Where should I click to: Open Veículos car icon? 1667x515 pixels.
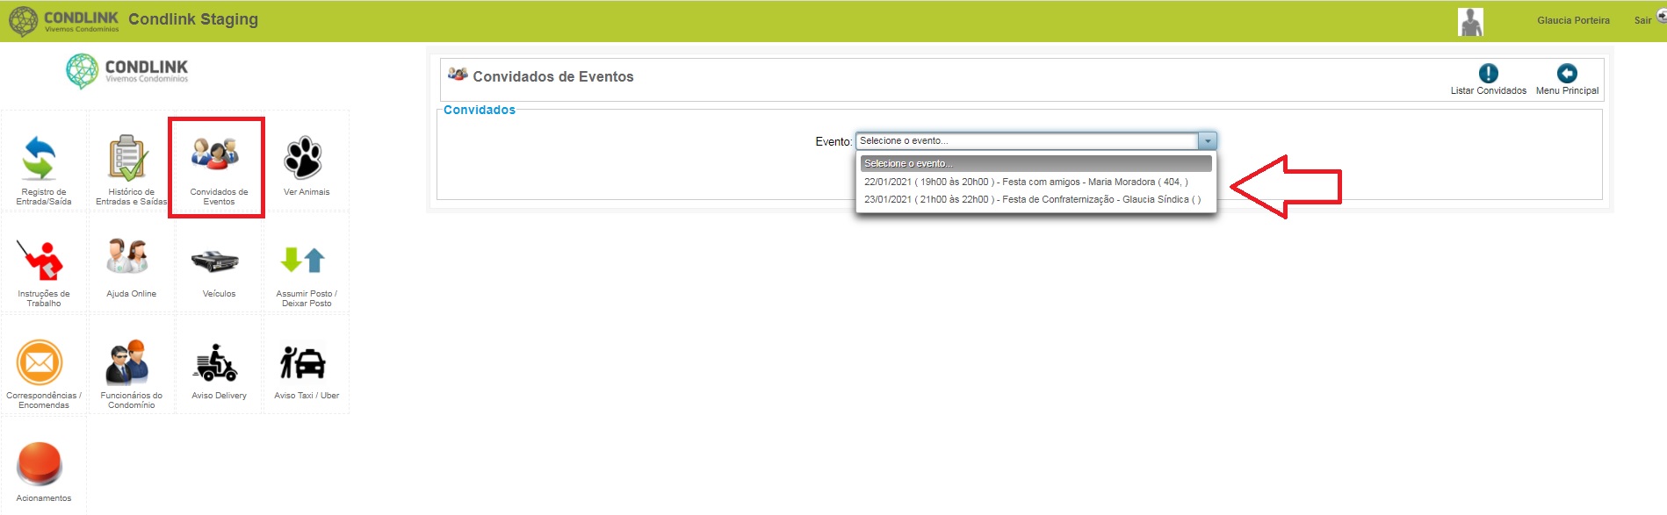tap(215, 261)
